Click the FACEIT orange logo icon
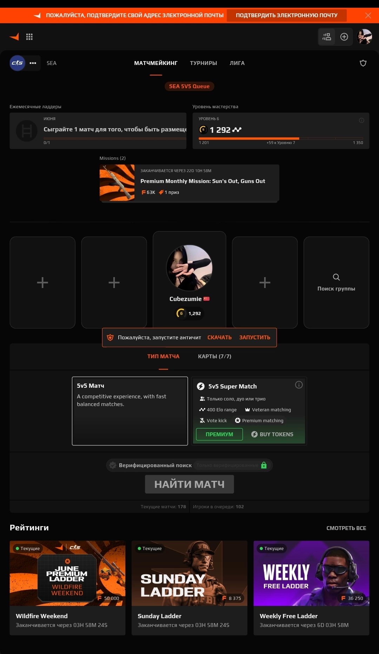 (14, 37)
